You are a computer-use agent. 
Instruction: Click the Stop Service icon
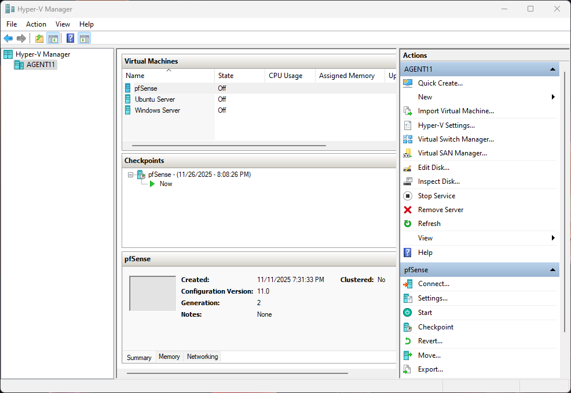[x=408, y=196]
